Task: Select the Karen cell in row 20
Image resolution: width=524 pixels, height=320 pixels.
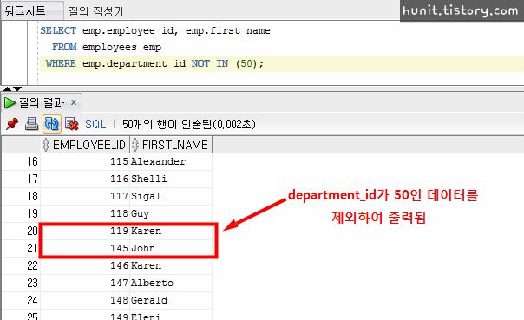Action: tap(171, 232)
